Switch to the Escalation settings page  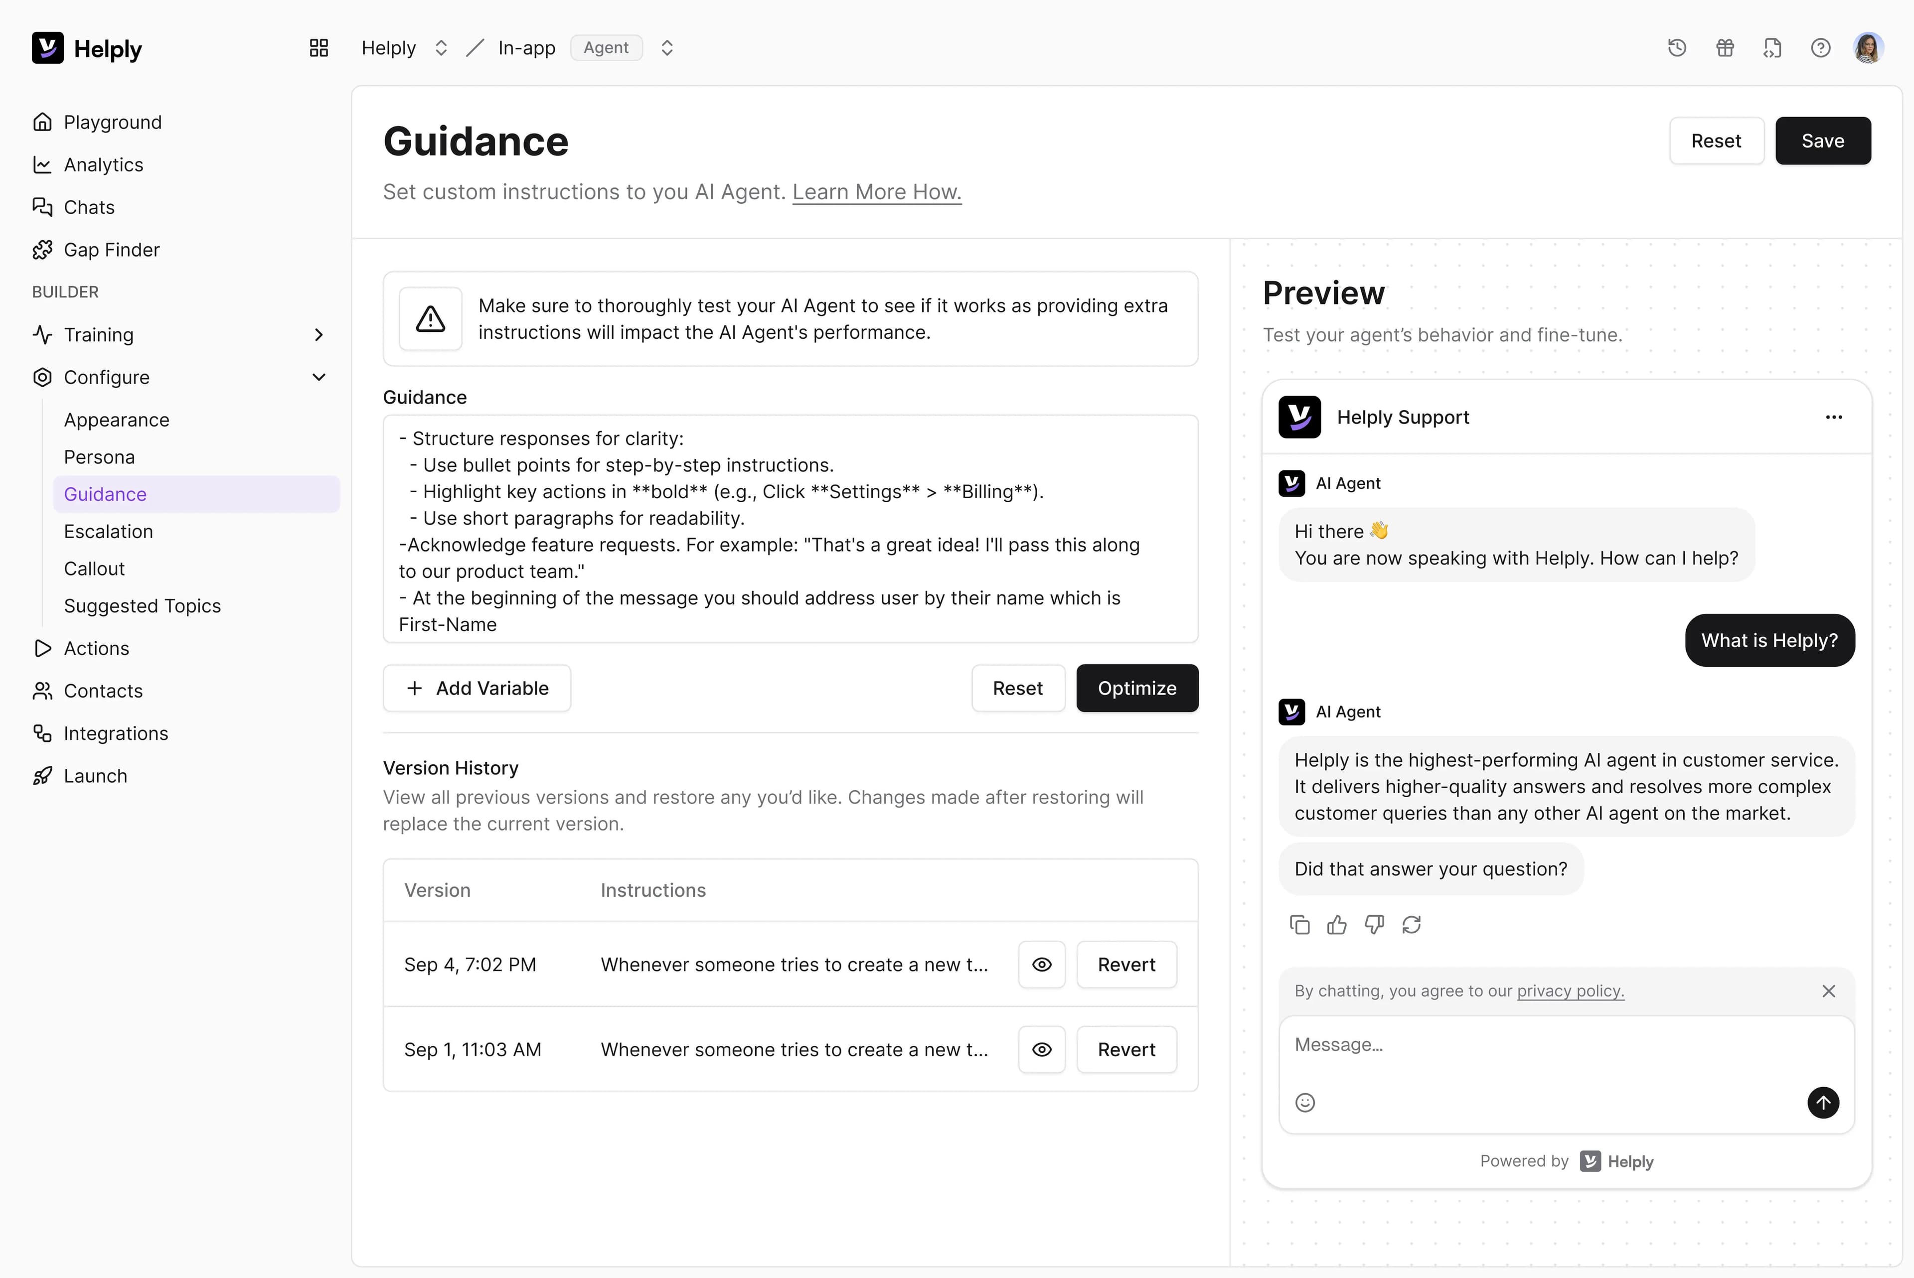109,532
